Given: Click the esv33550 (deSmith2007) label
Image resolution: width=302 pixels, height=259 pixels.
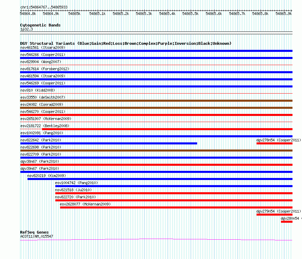Looking at the screenshot, I should coord(43,97).
